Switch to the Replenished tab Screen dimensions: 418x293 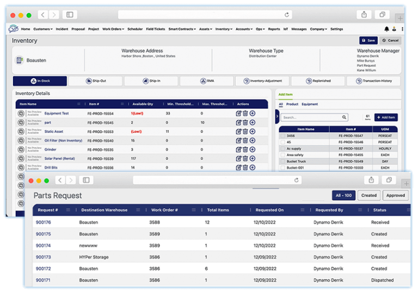318,81
